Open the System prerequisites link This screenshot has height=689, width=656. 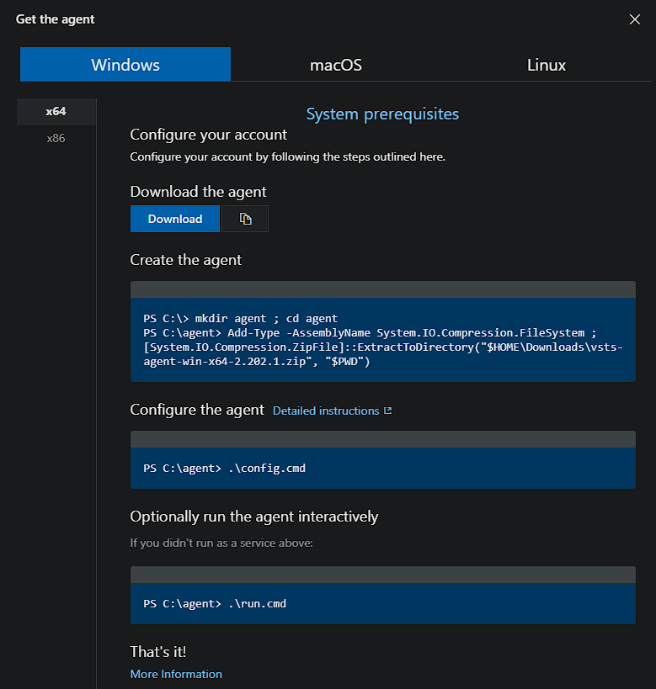point(382,114)
